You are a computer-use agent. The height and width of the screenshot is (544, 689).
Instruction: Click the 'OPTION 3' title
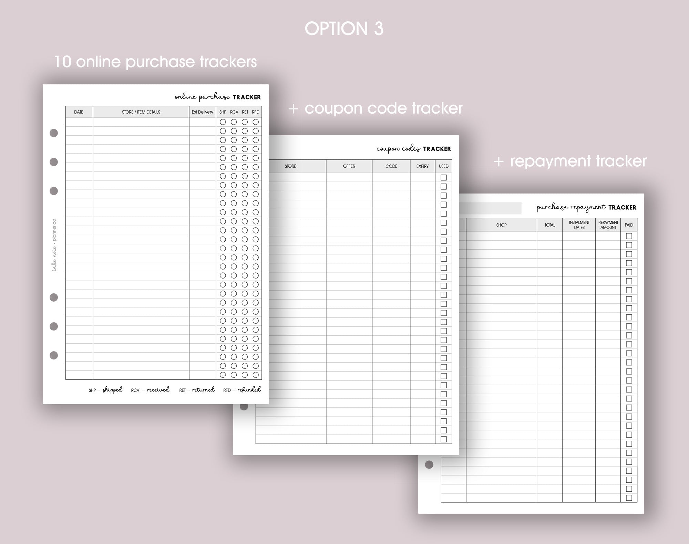(x=344, y=29)
